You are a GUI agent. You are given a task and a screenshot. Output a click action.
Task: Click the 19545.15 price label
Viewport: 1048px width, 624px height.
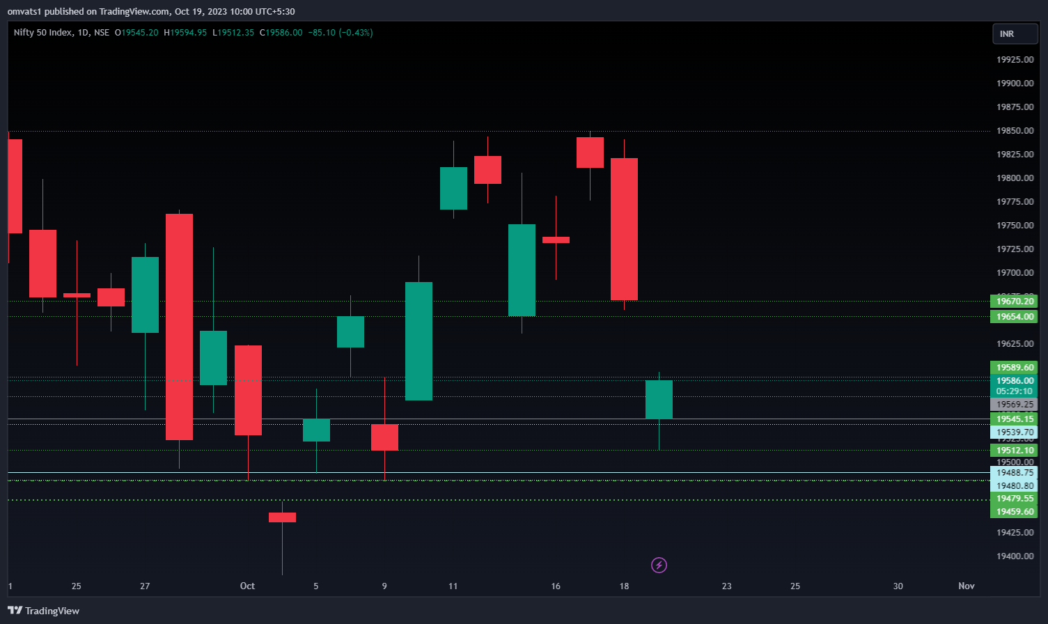point(1014,419)
